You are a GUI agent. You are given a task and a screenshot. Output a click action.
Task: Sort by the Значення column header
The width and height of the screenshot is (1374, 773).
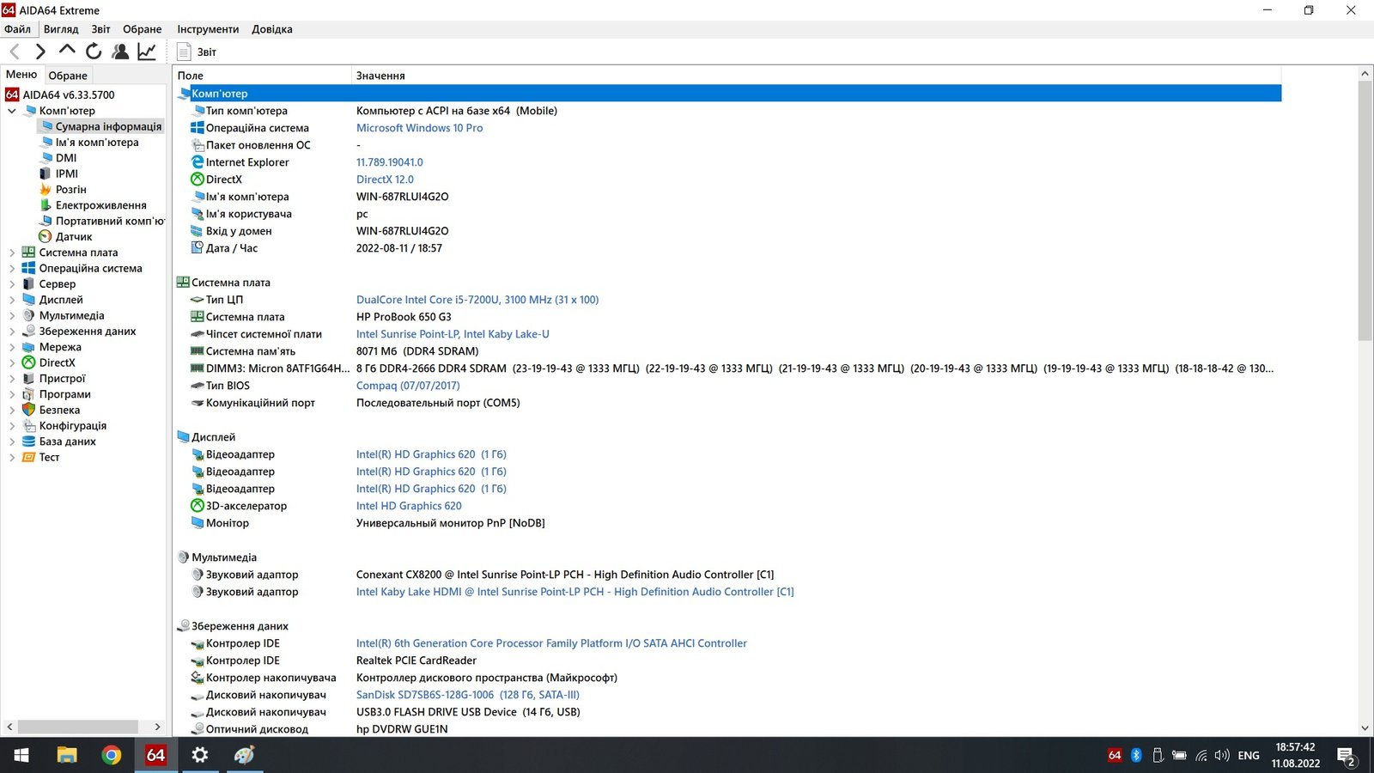tap(816, 76)
